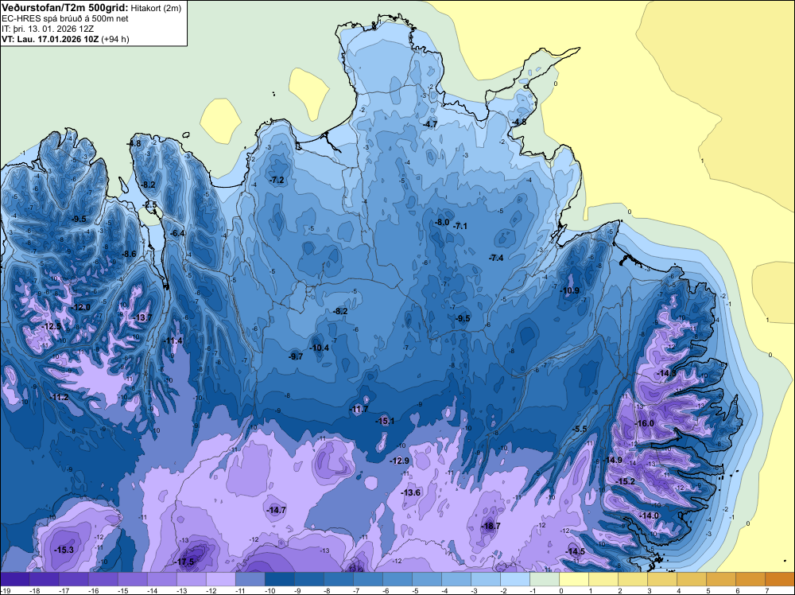Image resolution: width=795 pixels, height=595 pixels.
Task: Select the -5.5 temperature value
Action: coord(580,429)
